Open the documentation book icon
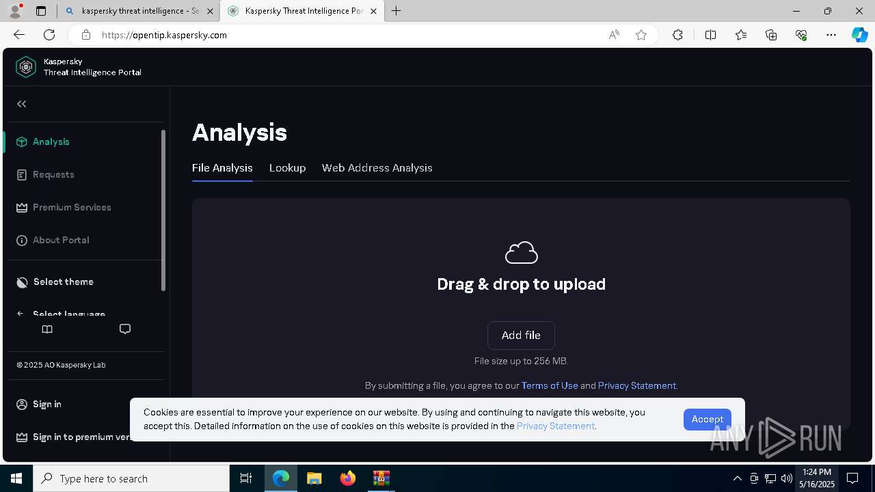The height and width of the screenshot is (492, 875). [47, 329]
